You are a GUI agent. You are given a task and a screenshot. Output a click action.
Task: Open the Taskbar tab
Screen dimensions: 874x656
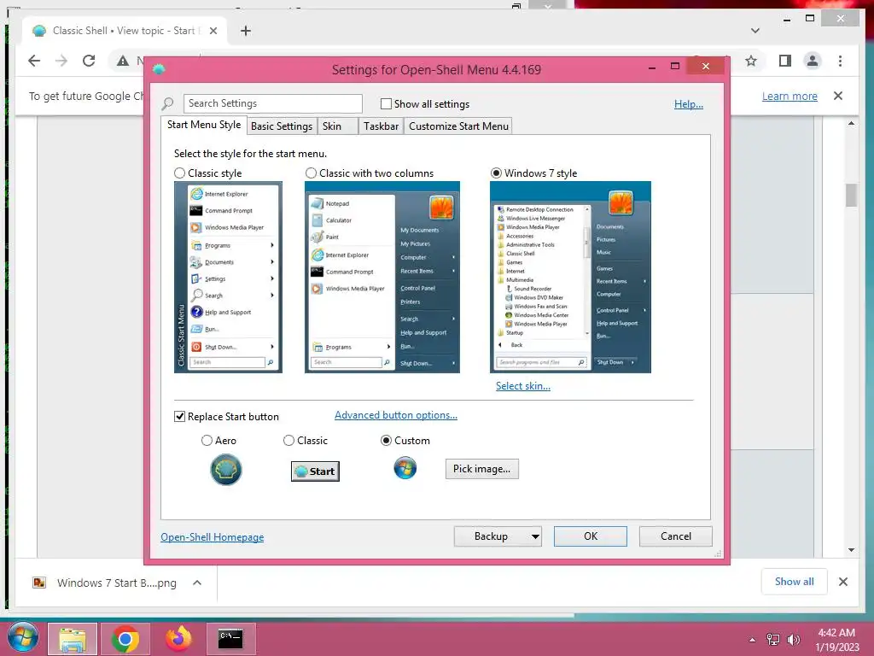click(382, 126)
